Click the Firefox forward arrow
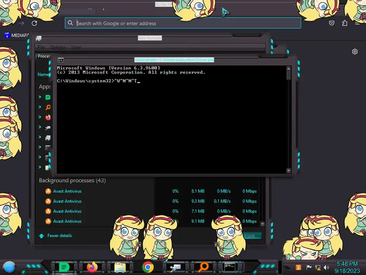This screenshot has height=275, width=366. (x=21, y=23)
